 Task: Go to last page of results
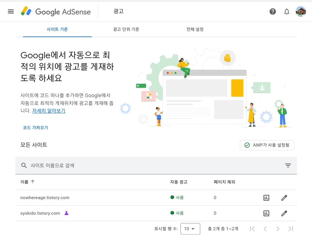coord(291,229)
